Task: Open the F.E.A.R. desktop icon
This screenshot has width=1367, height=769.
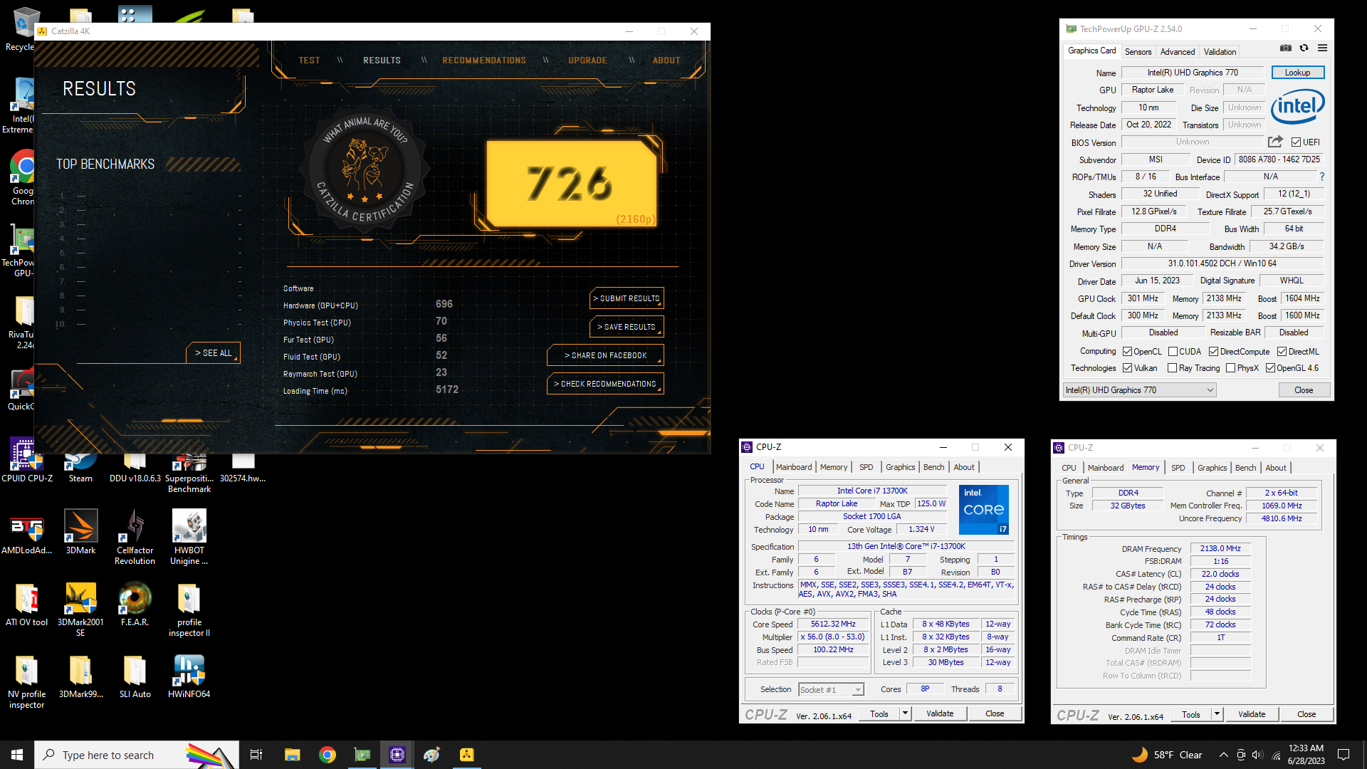Action: (135, 605)
